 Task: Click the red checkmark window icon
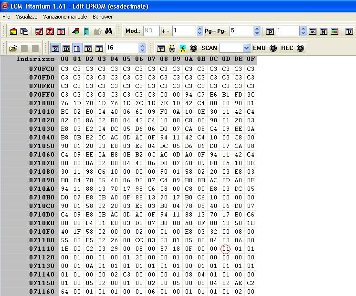(39, 31)
